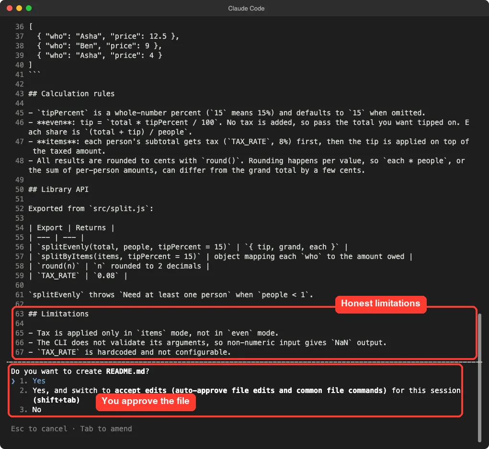489x449 pixels.
Task: Click the splitByItems(items, tipPercent = 15) row
Action: 220,257
